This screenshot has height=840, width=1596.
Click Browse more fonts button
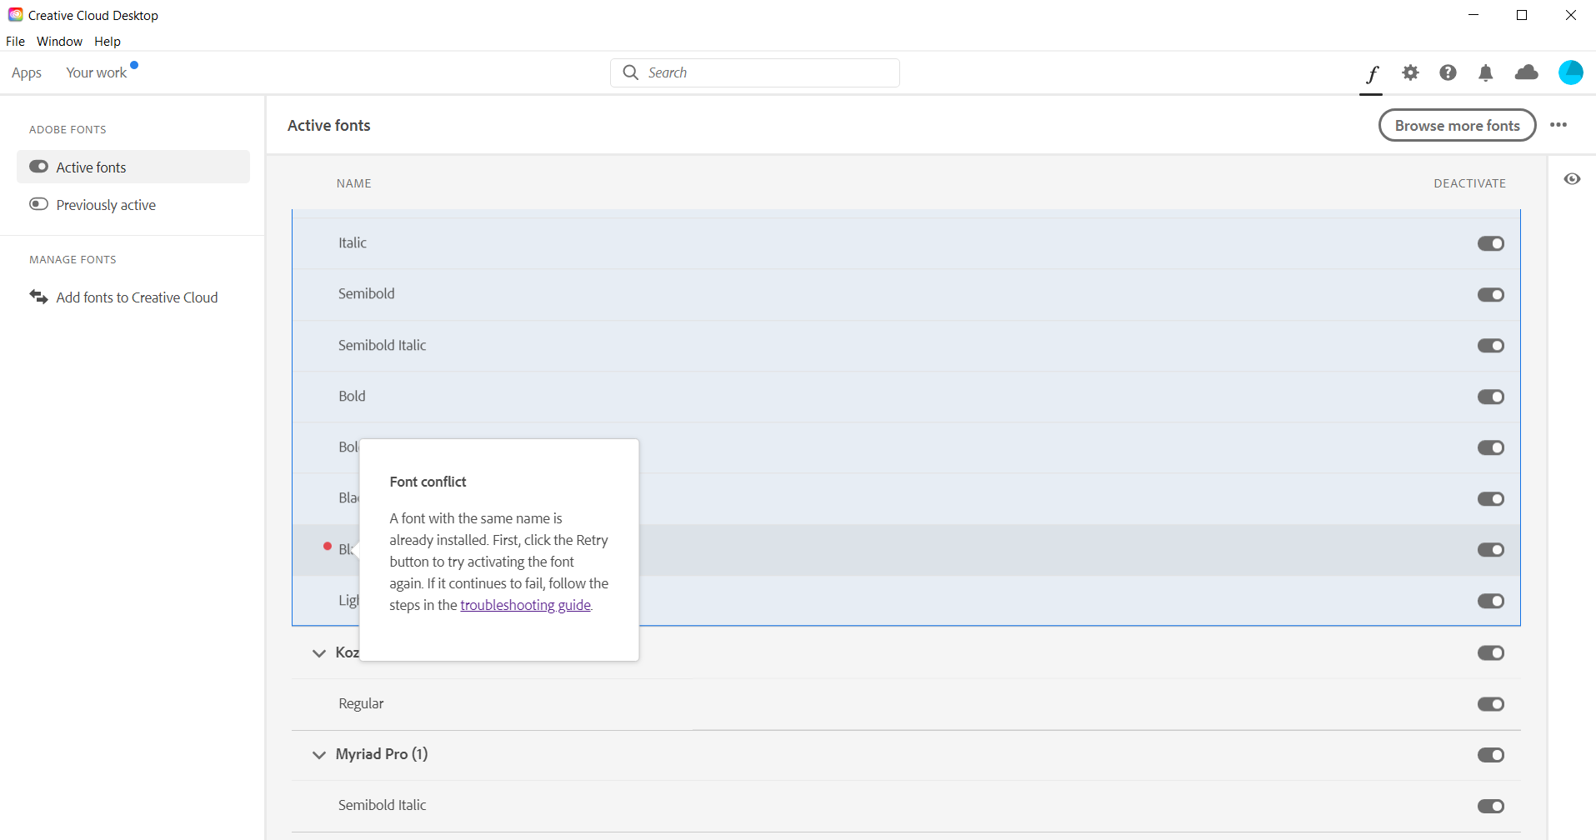click(1457, 125)
